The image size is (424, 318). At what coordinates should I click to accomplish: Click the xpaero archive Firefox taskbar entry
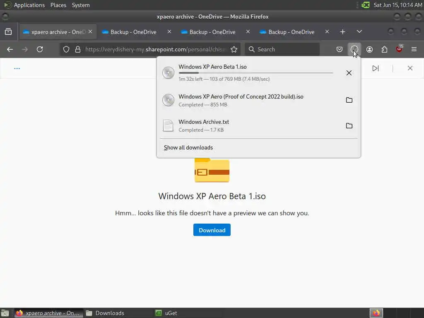49,313
